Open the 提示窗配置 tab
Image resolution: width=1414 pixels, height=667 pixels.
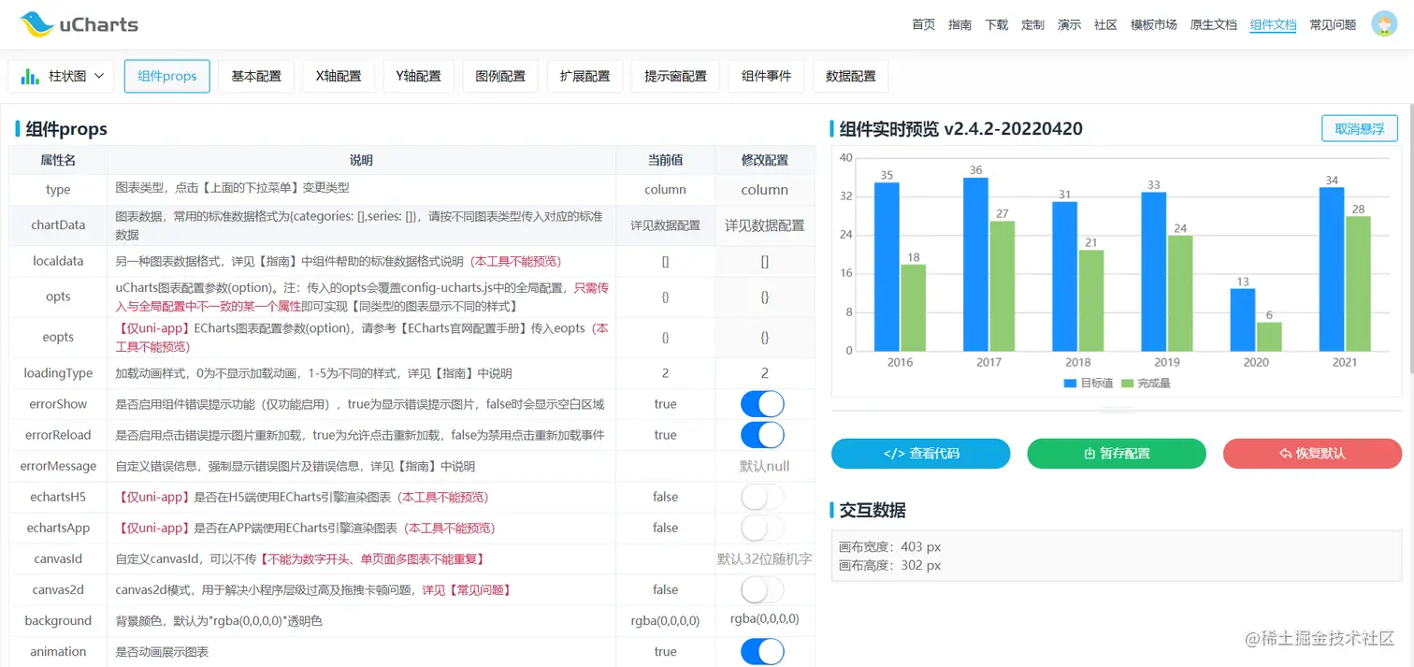pyautogui.click(x=675, y=77)
